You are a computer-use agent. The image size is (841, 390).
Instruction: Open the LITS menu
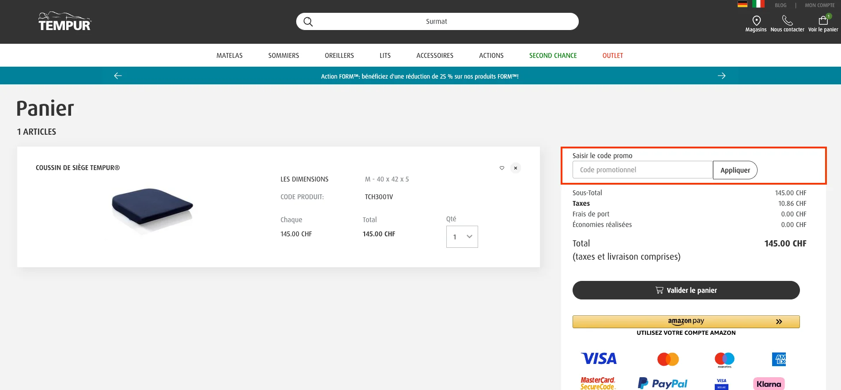[385, 56]
